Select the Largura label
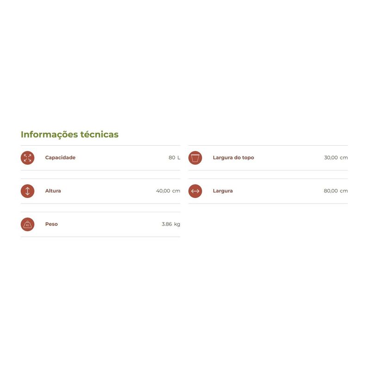The height and width of the screenshot is (370, 370). tap(222, 191)
